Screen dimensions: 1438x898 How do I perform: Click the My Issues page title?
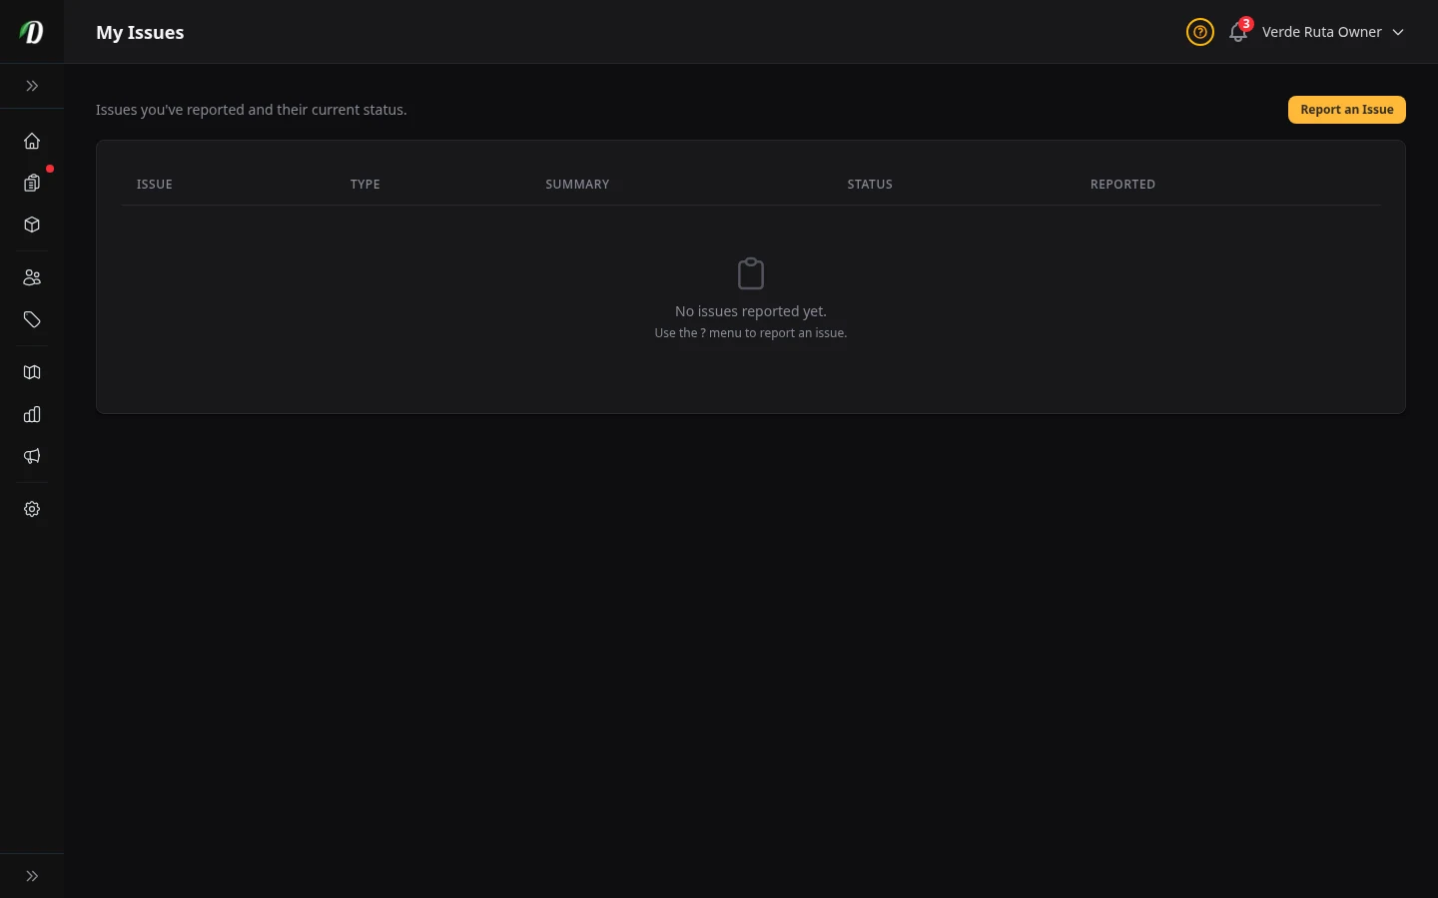tap(140, 32)
